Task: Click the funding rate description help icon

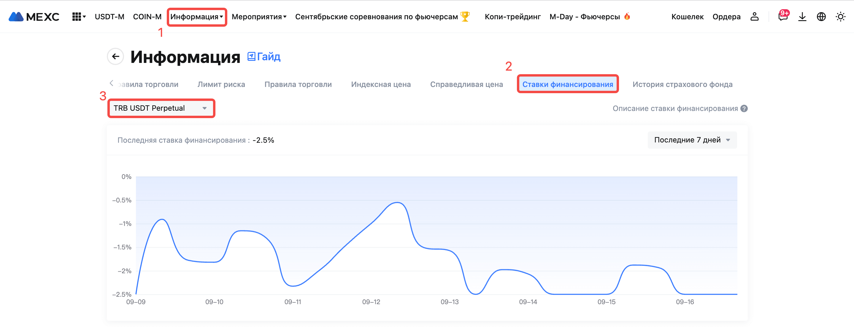Action: click(744, 108)
